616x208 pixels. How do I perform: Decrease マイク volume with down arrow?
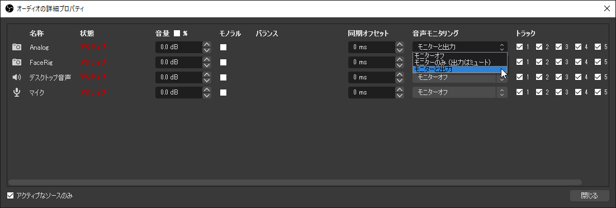(207, 96)
